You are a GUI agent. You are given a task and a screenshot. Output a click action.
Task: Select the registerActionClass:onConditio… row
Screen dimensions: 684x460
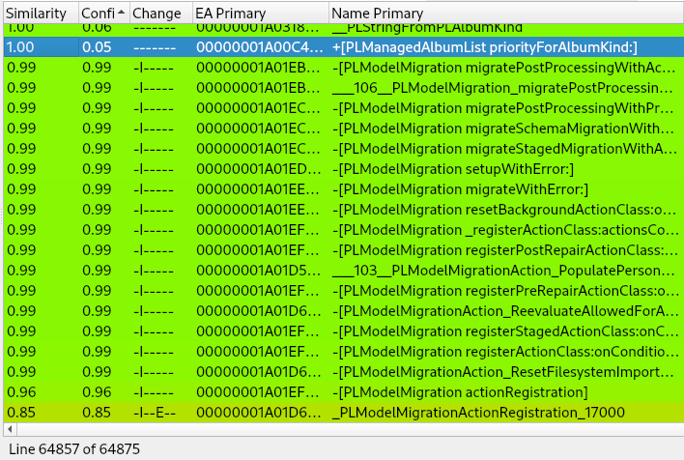pos(344,352)
